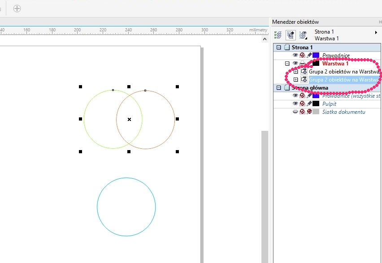Click the cyan circle on the canvas
This screenshot has width=382, height=263.
click(97, 207)
